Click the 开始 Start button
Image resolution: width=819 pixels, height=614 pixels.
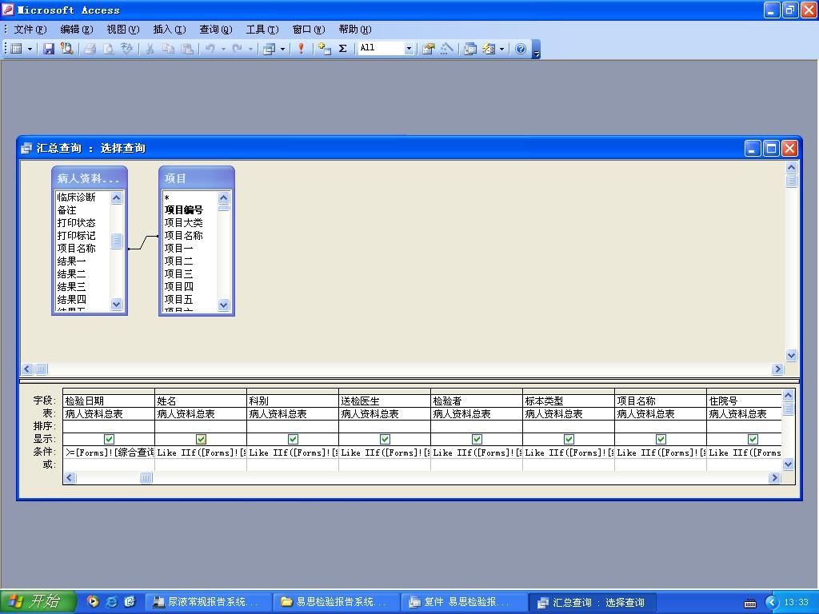click(37, 602)
